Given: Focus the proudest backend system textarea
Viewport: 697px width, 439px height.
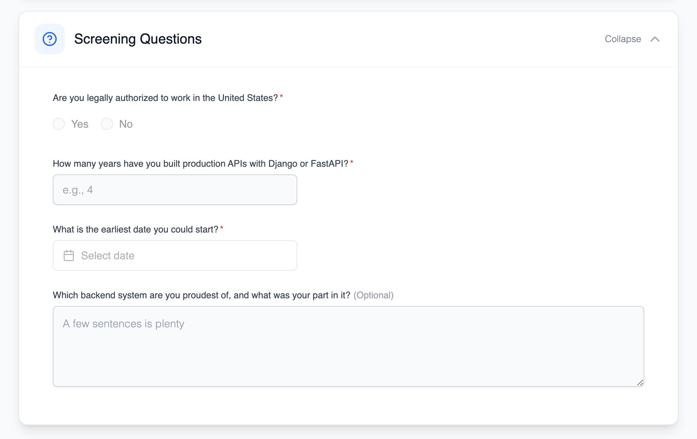Looking at the screenshot, I should (348, 346).
